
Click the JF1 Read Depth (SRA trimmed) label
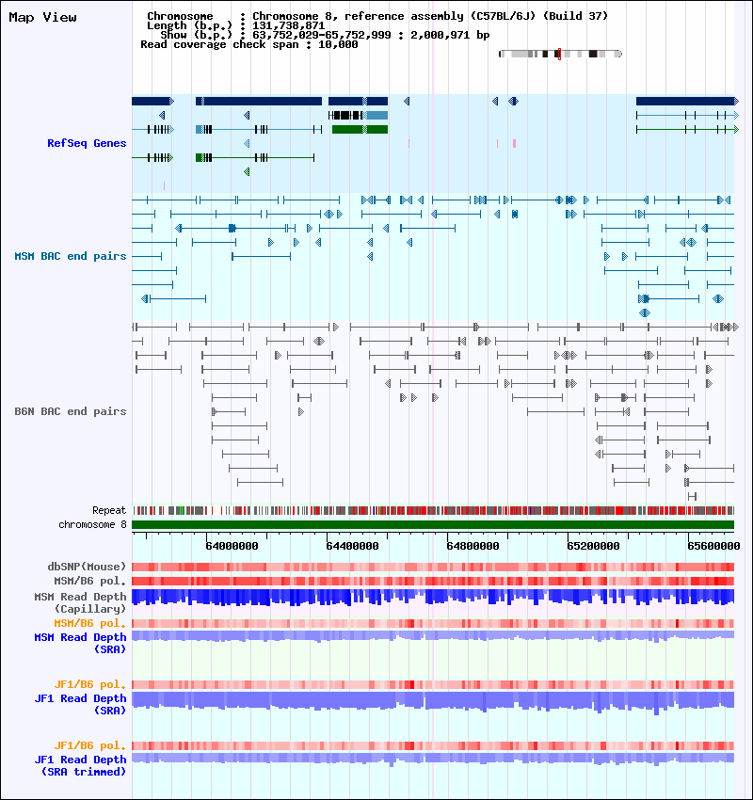80,765
